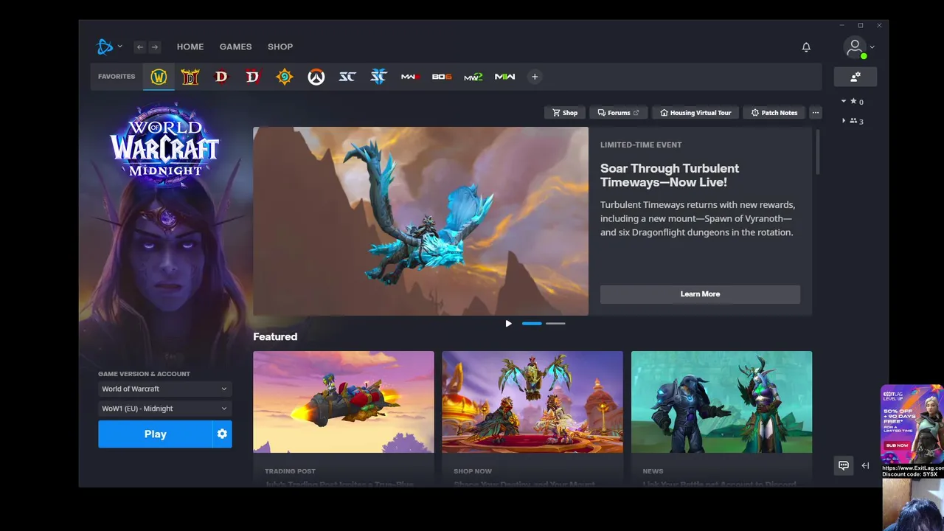Open the Housing Virtual Tour
Screen dimensions: 944x531
click(x=695, y=113)
